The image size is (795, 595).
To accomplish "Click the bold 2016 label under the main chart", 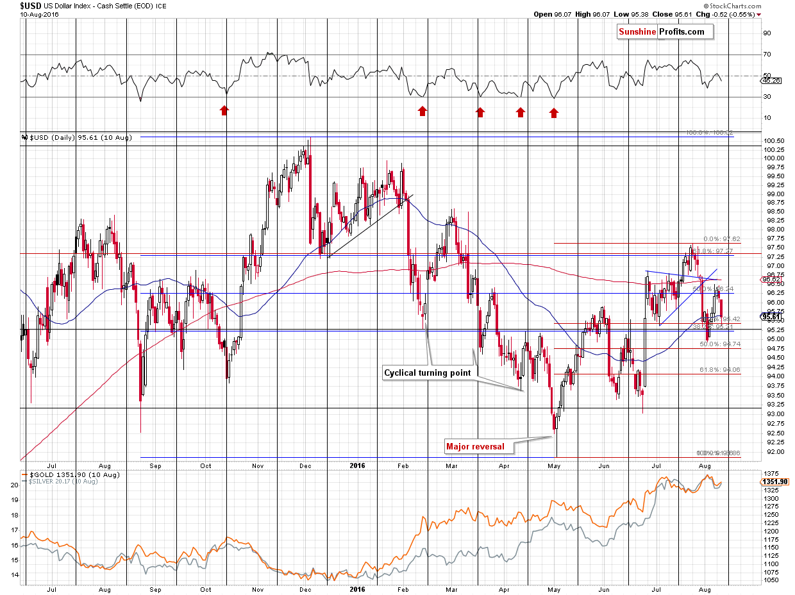I will [358, 465].
